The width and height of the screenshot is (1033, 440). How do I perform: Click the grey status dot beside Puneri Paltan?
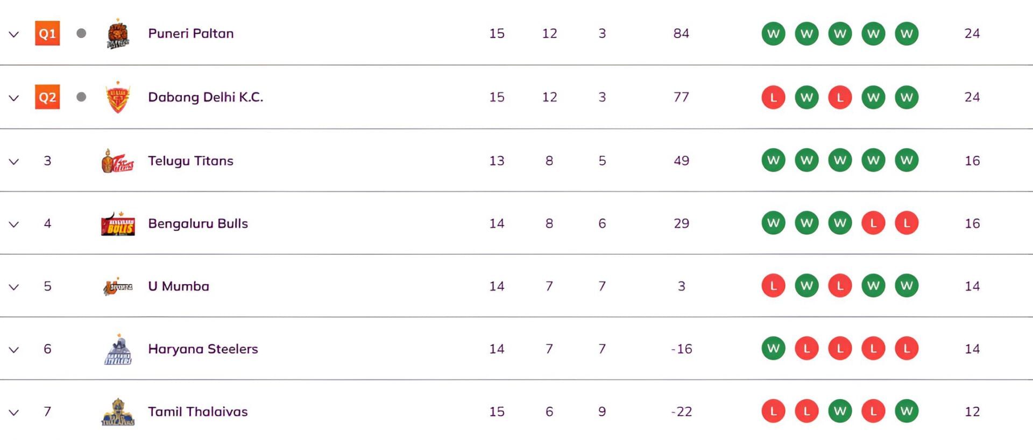(x=81, y=33)
